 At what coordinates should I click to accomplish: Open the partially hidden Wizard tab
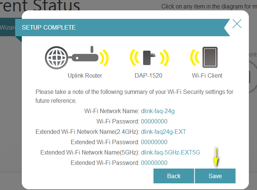[7, 27]
